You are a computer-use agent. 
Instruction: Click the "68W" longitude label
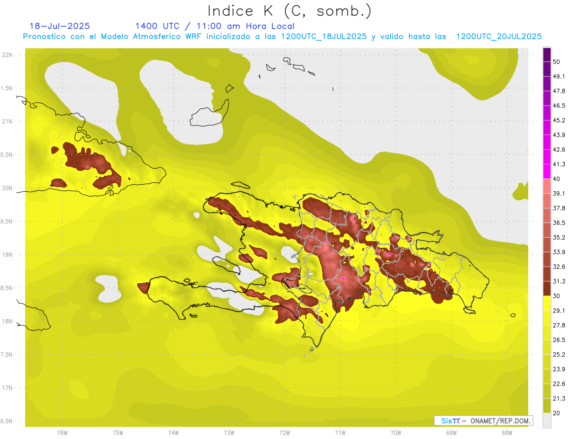click(x=507, y=433)
